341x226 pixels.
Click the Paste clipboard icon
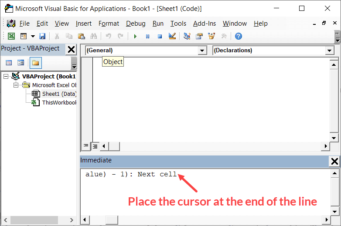(x=82, y=36)
